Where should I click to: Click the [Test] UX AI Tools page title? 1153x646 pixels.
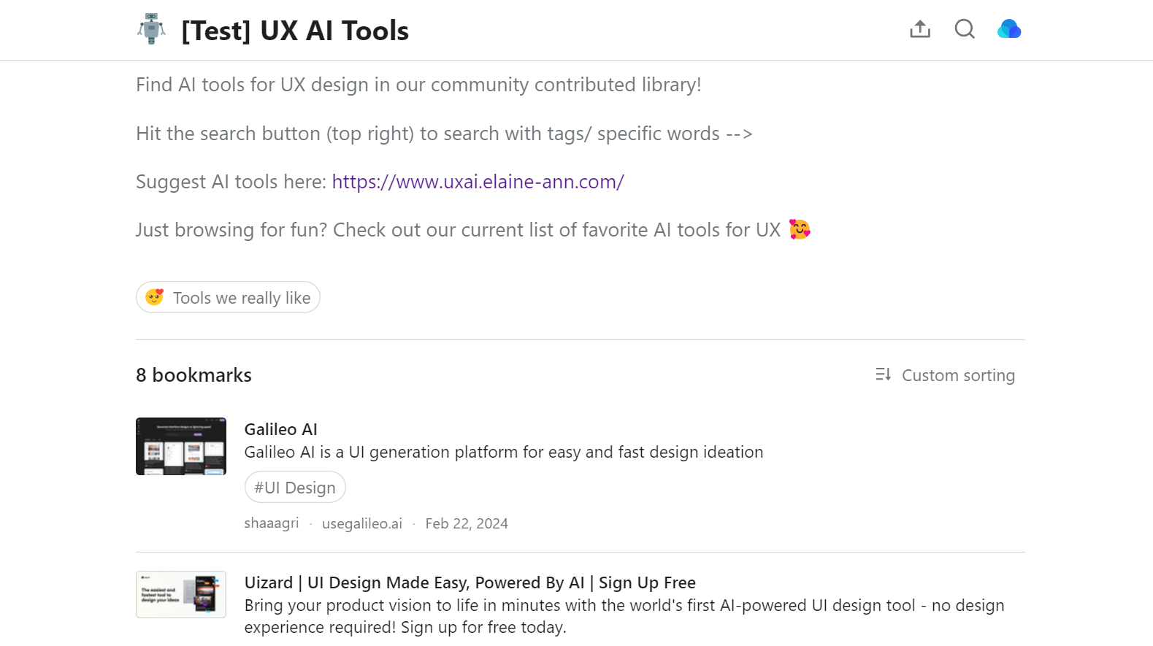click(295, 31)
